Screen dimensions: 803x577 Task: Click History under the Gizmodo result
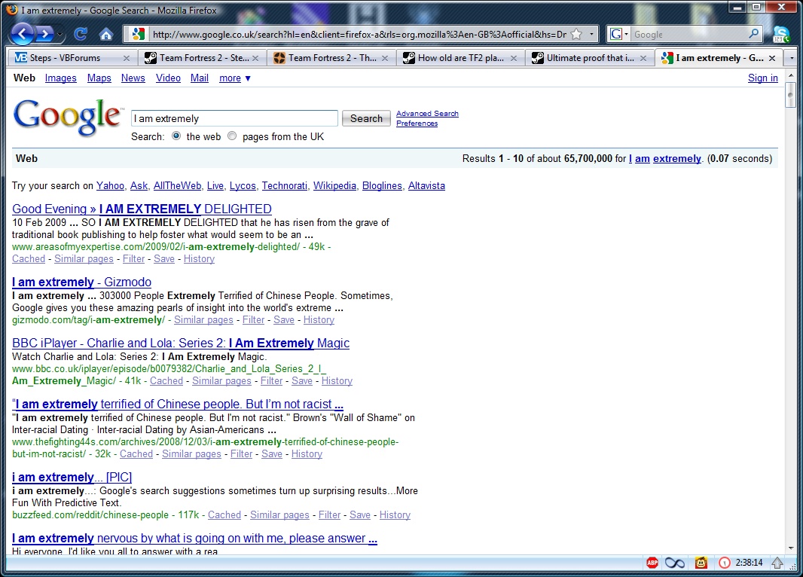319,319
